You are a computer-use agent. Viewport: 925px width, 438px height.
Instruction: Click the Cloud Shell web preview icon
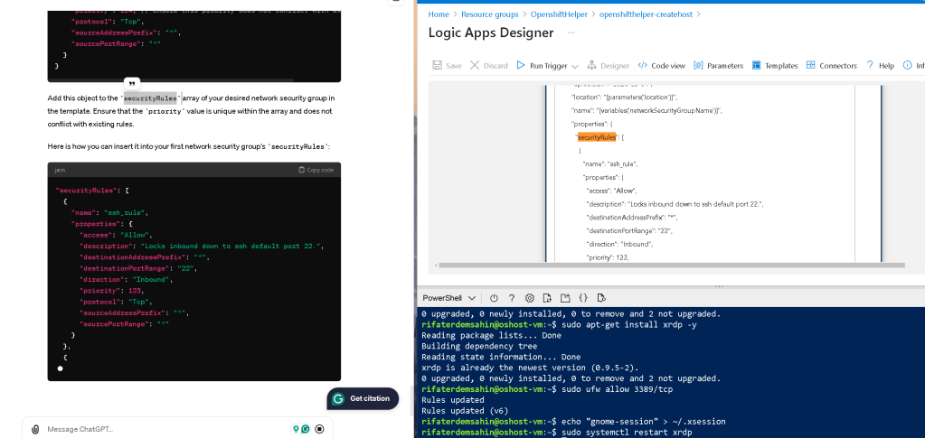[601, 298]
